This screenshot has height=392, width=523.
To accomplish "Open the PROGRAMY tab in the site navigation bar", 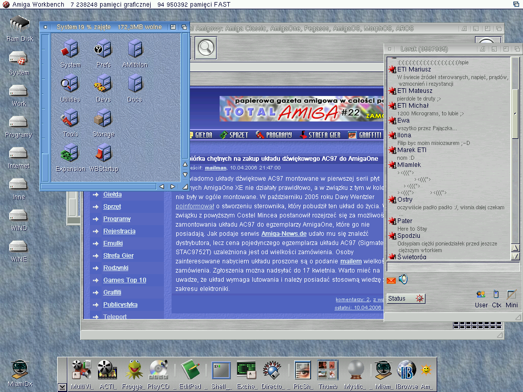I will click(274, 135).
